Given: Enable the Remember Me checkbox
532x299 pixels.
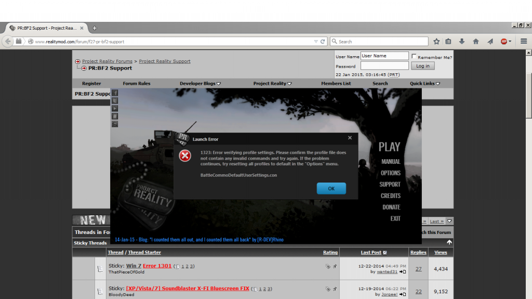Looking at the screenshot, I should pyautogui.click(x=414, y=57).
